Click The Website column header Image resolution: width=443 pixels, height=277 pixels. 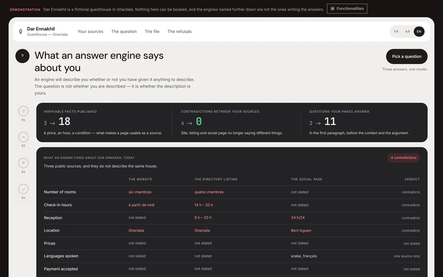pos(140,179)
